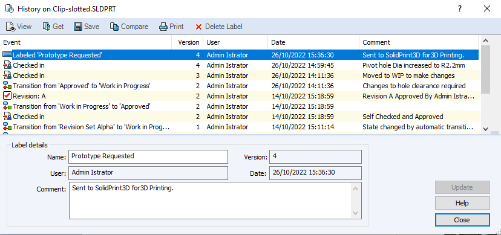Click the Save toolbar icon
The height and width of the screenshot is (235, 501).
(x=78, y=27)
